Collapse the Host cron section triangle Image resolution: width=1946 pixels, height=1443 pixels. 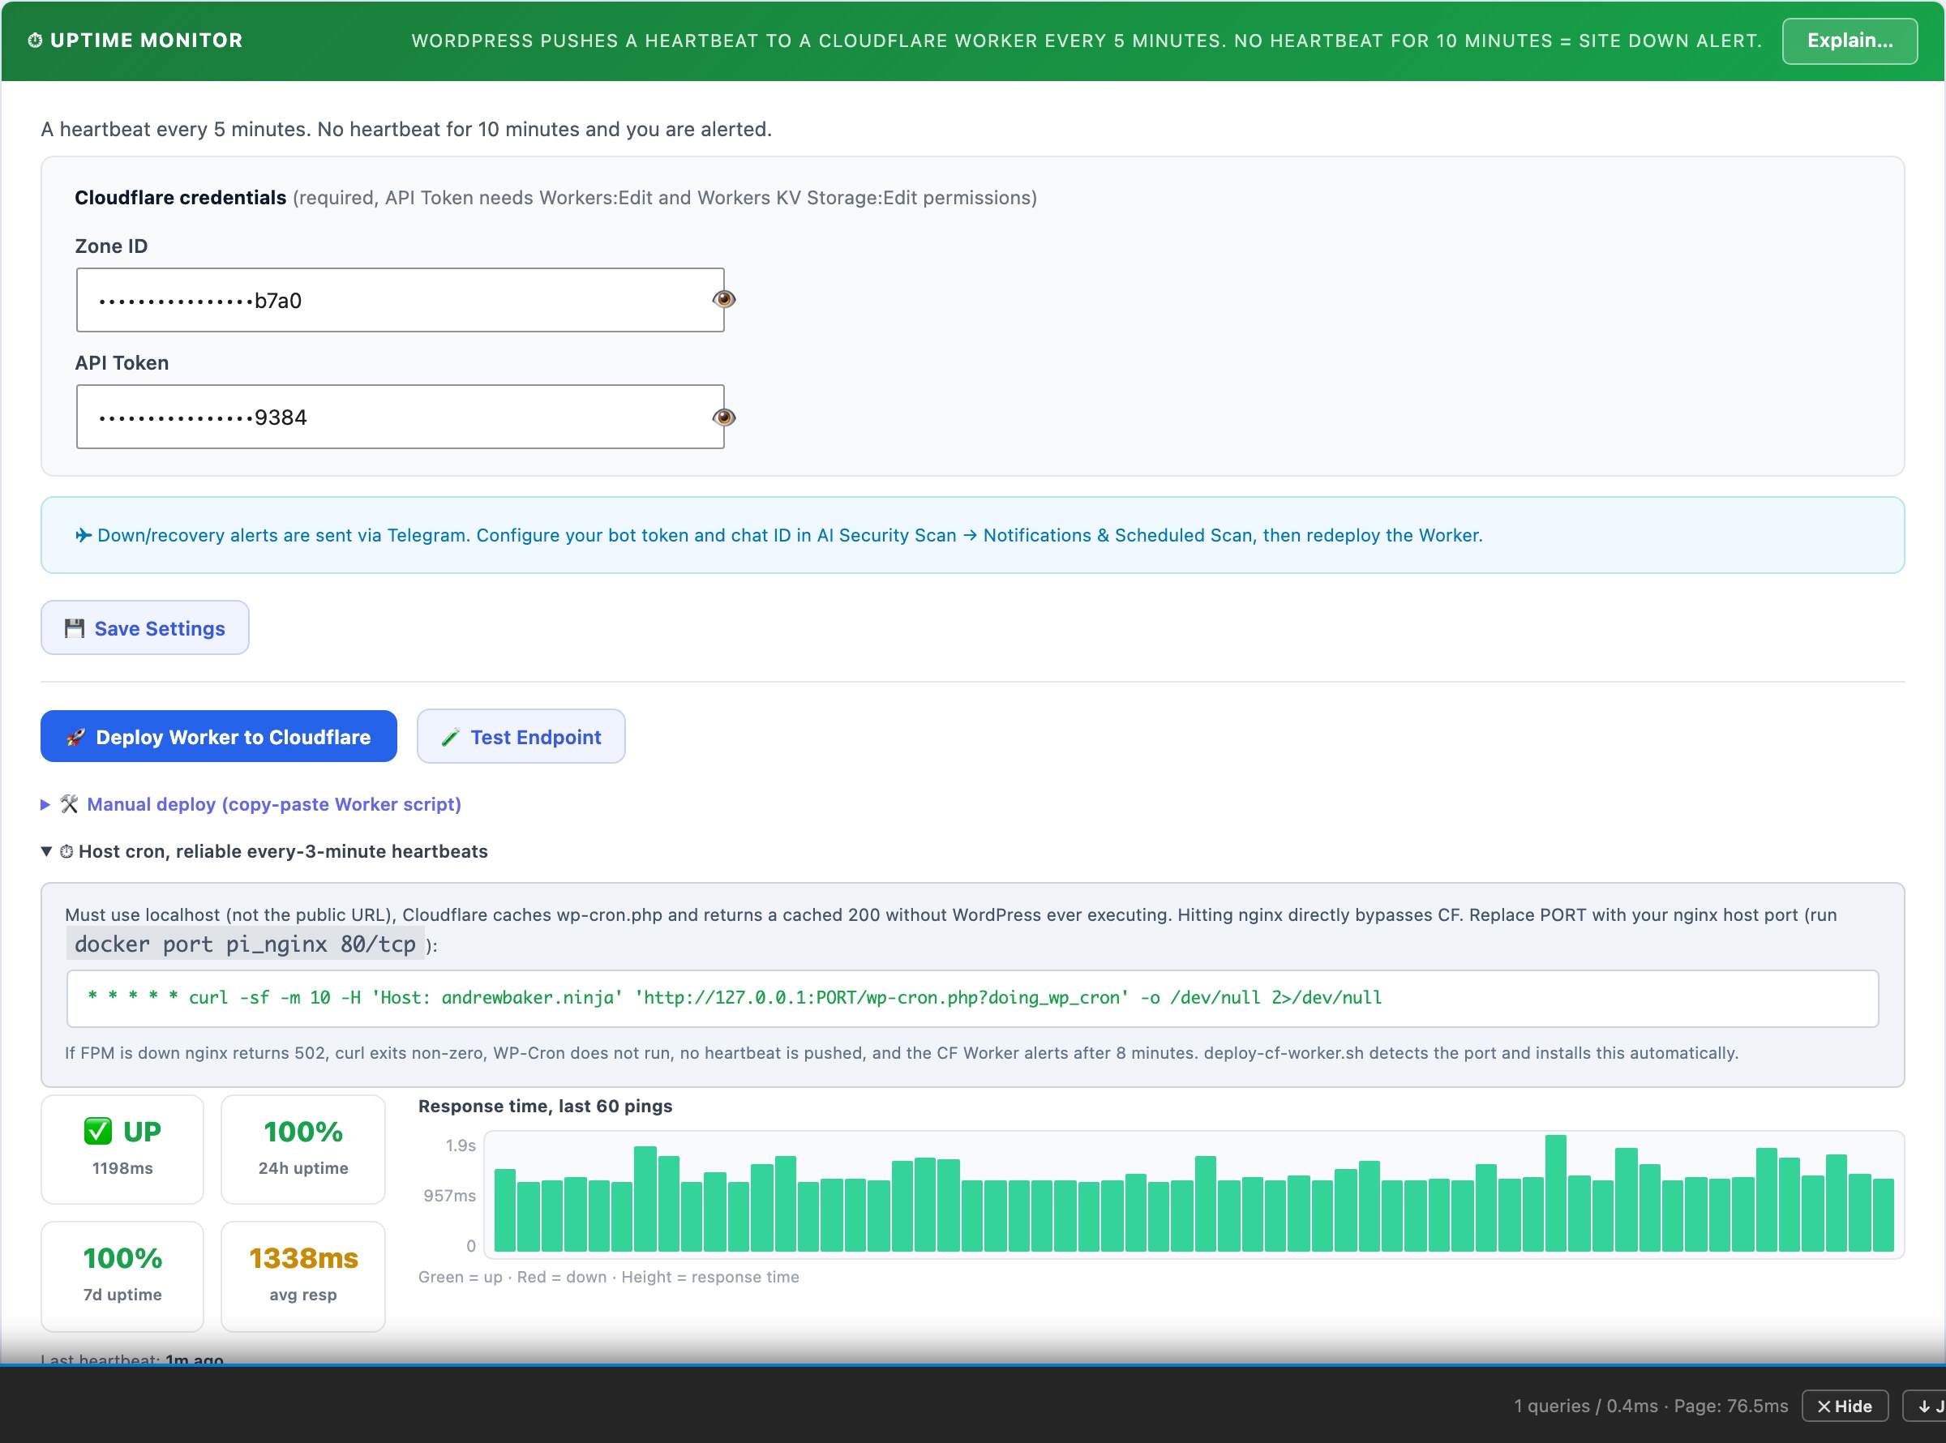coord(46,850)
